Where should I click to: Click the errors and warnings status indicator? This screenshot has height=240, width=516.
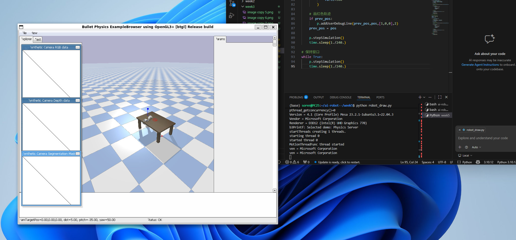(292, 162)
